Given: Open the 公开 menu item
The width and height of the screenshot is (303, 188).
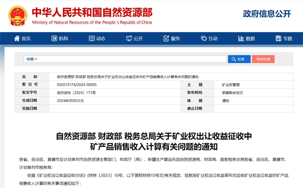Looking at the screenshot, I should [138, 39].
